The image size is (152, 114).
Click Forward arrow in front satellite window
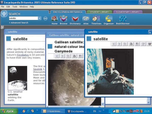119,44
